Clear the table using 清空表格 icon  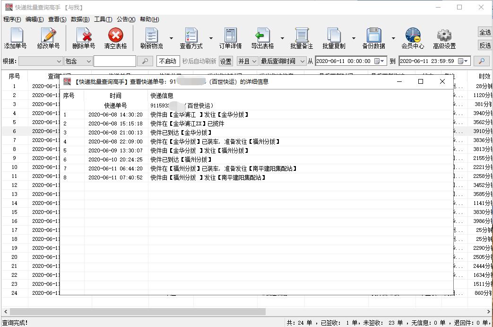point(115,38)
